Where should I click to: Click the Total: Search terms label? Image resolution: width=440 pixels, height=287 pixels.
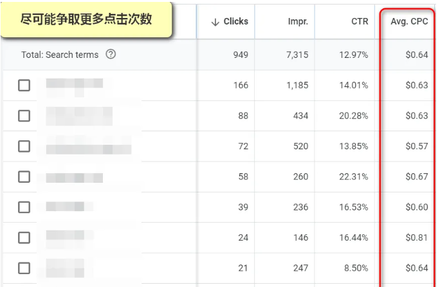click(x=60, y=55)
